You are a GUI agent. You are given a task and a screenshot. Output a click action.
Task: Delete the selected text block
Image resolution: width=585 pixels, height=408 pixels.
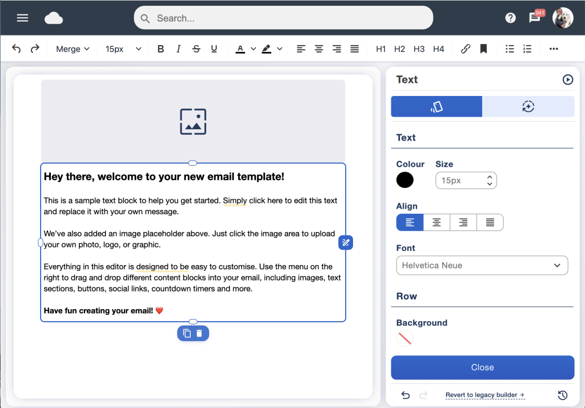tap(199, 333)
